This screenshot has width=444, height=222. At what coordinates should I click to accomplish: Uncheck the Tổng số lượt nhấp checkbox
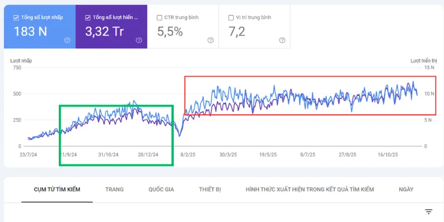[17, 17]
